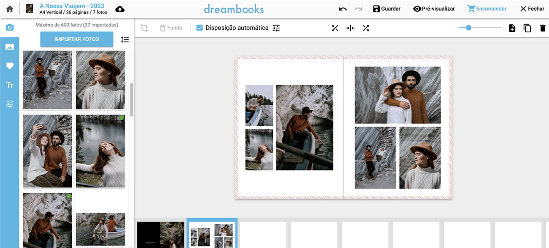This screenshot has height=248, width=549.
Task: Click the cloud upload icon
Action: click(x=120, y=9)
